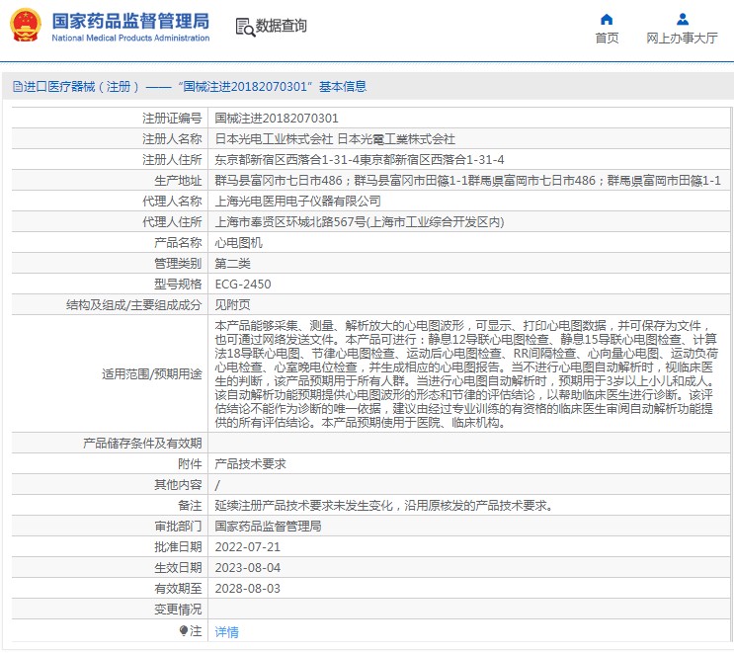This screenshot has width=734, height=653.
Task: Select registration number 国械注进20182070301 value cell
Action: coord(276,119)
